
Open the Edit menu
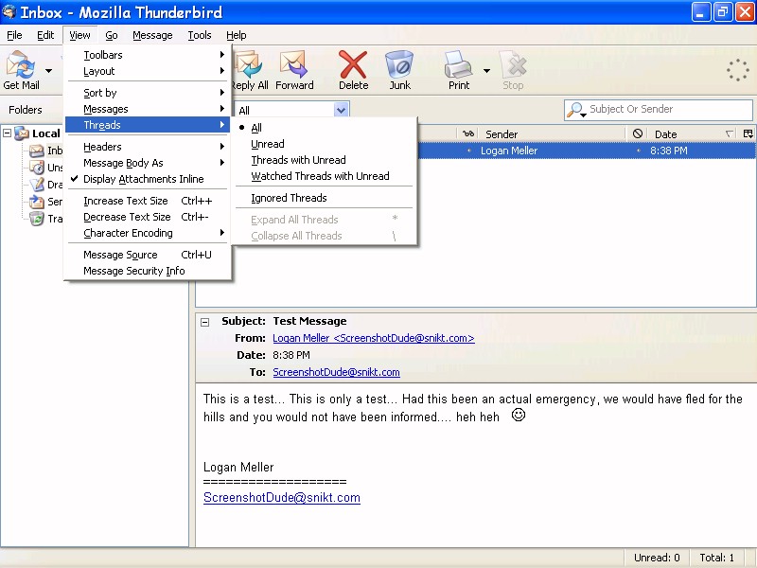click(45, 35)
